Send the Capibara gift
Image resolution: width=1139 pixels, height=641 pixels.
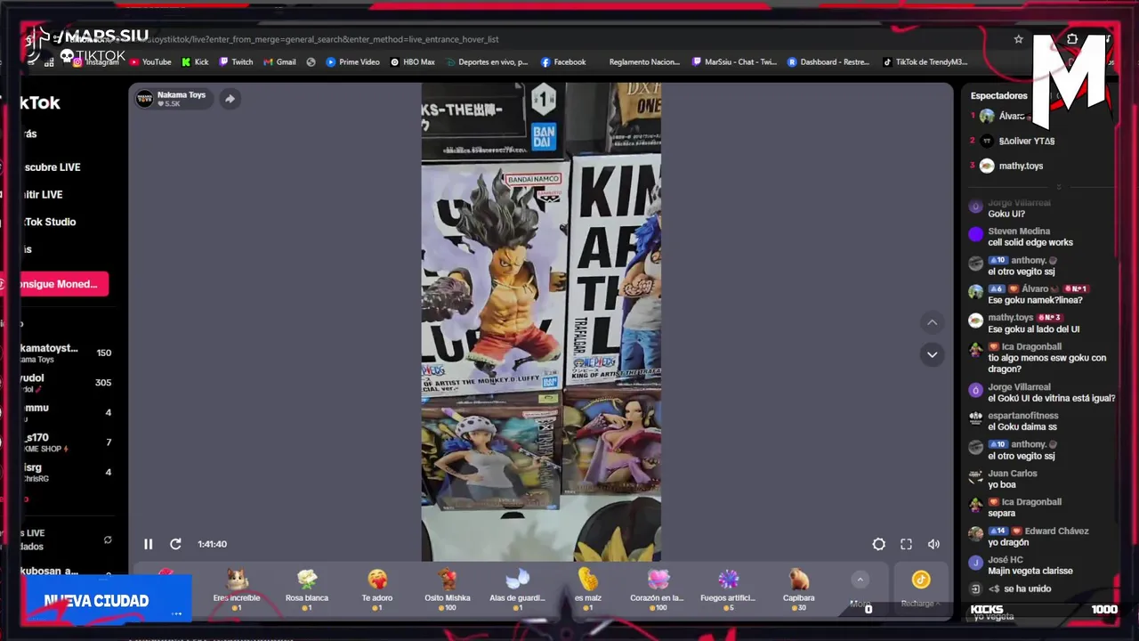798,589
